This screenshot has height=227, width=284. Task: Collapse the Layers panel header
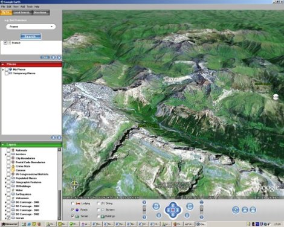coord(31,145)
